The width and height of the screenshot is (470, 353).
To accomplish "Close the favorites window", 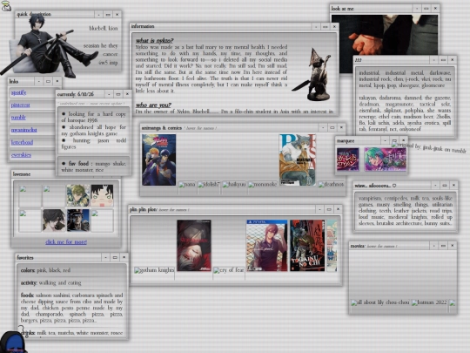I will [124, 257].
